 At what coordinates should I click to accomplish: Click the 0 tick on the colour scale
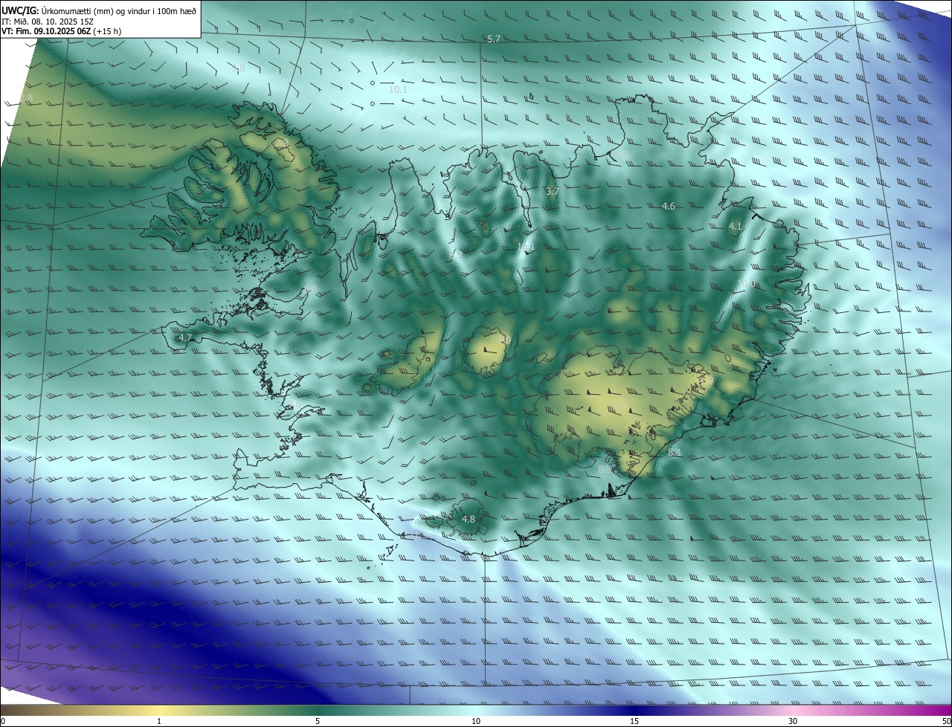3,721
